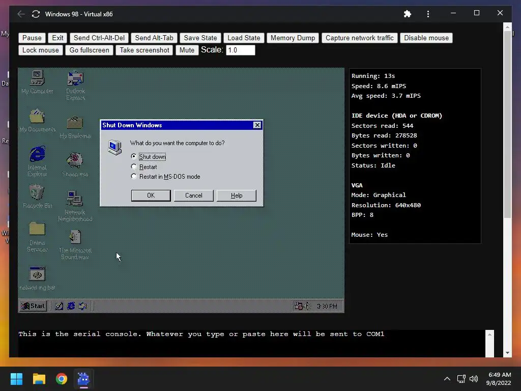Click the volume speaker tray icon
The height and width of the screenshot is (391, 521).
[474, 379]
